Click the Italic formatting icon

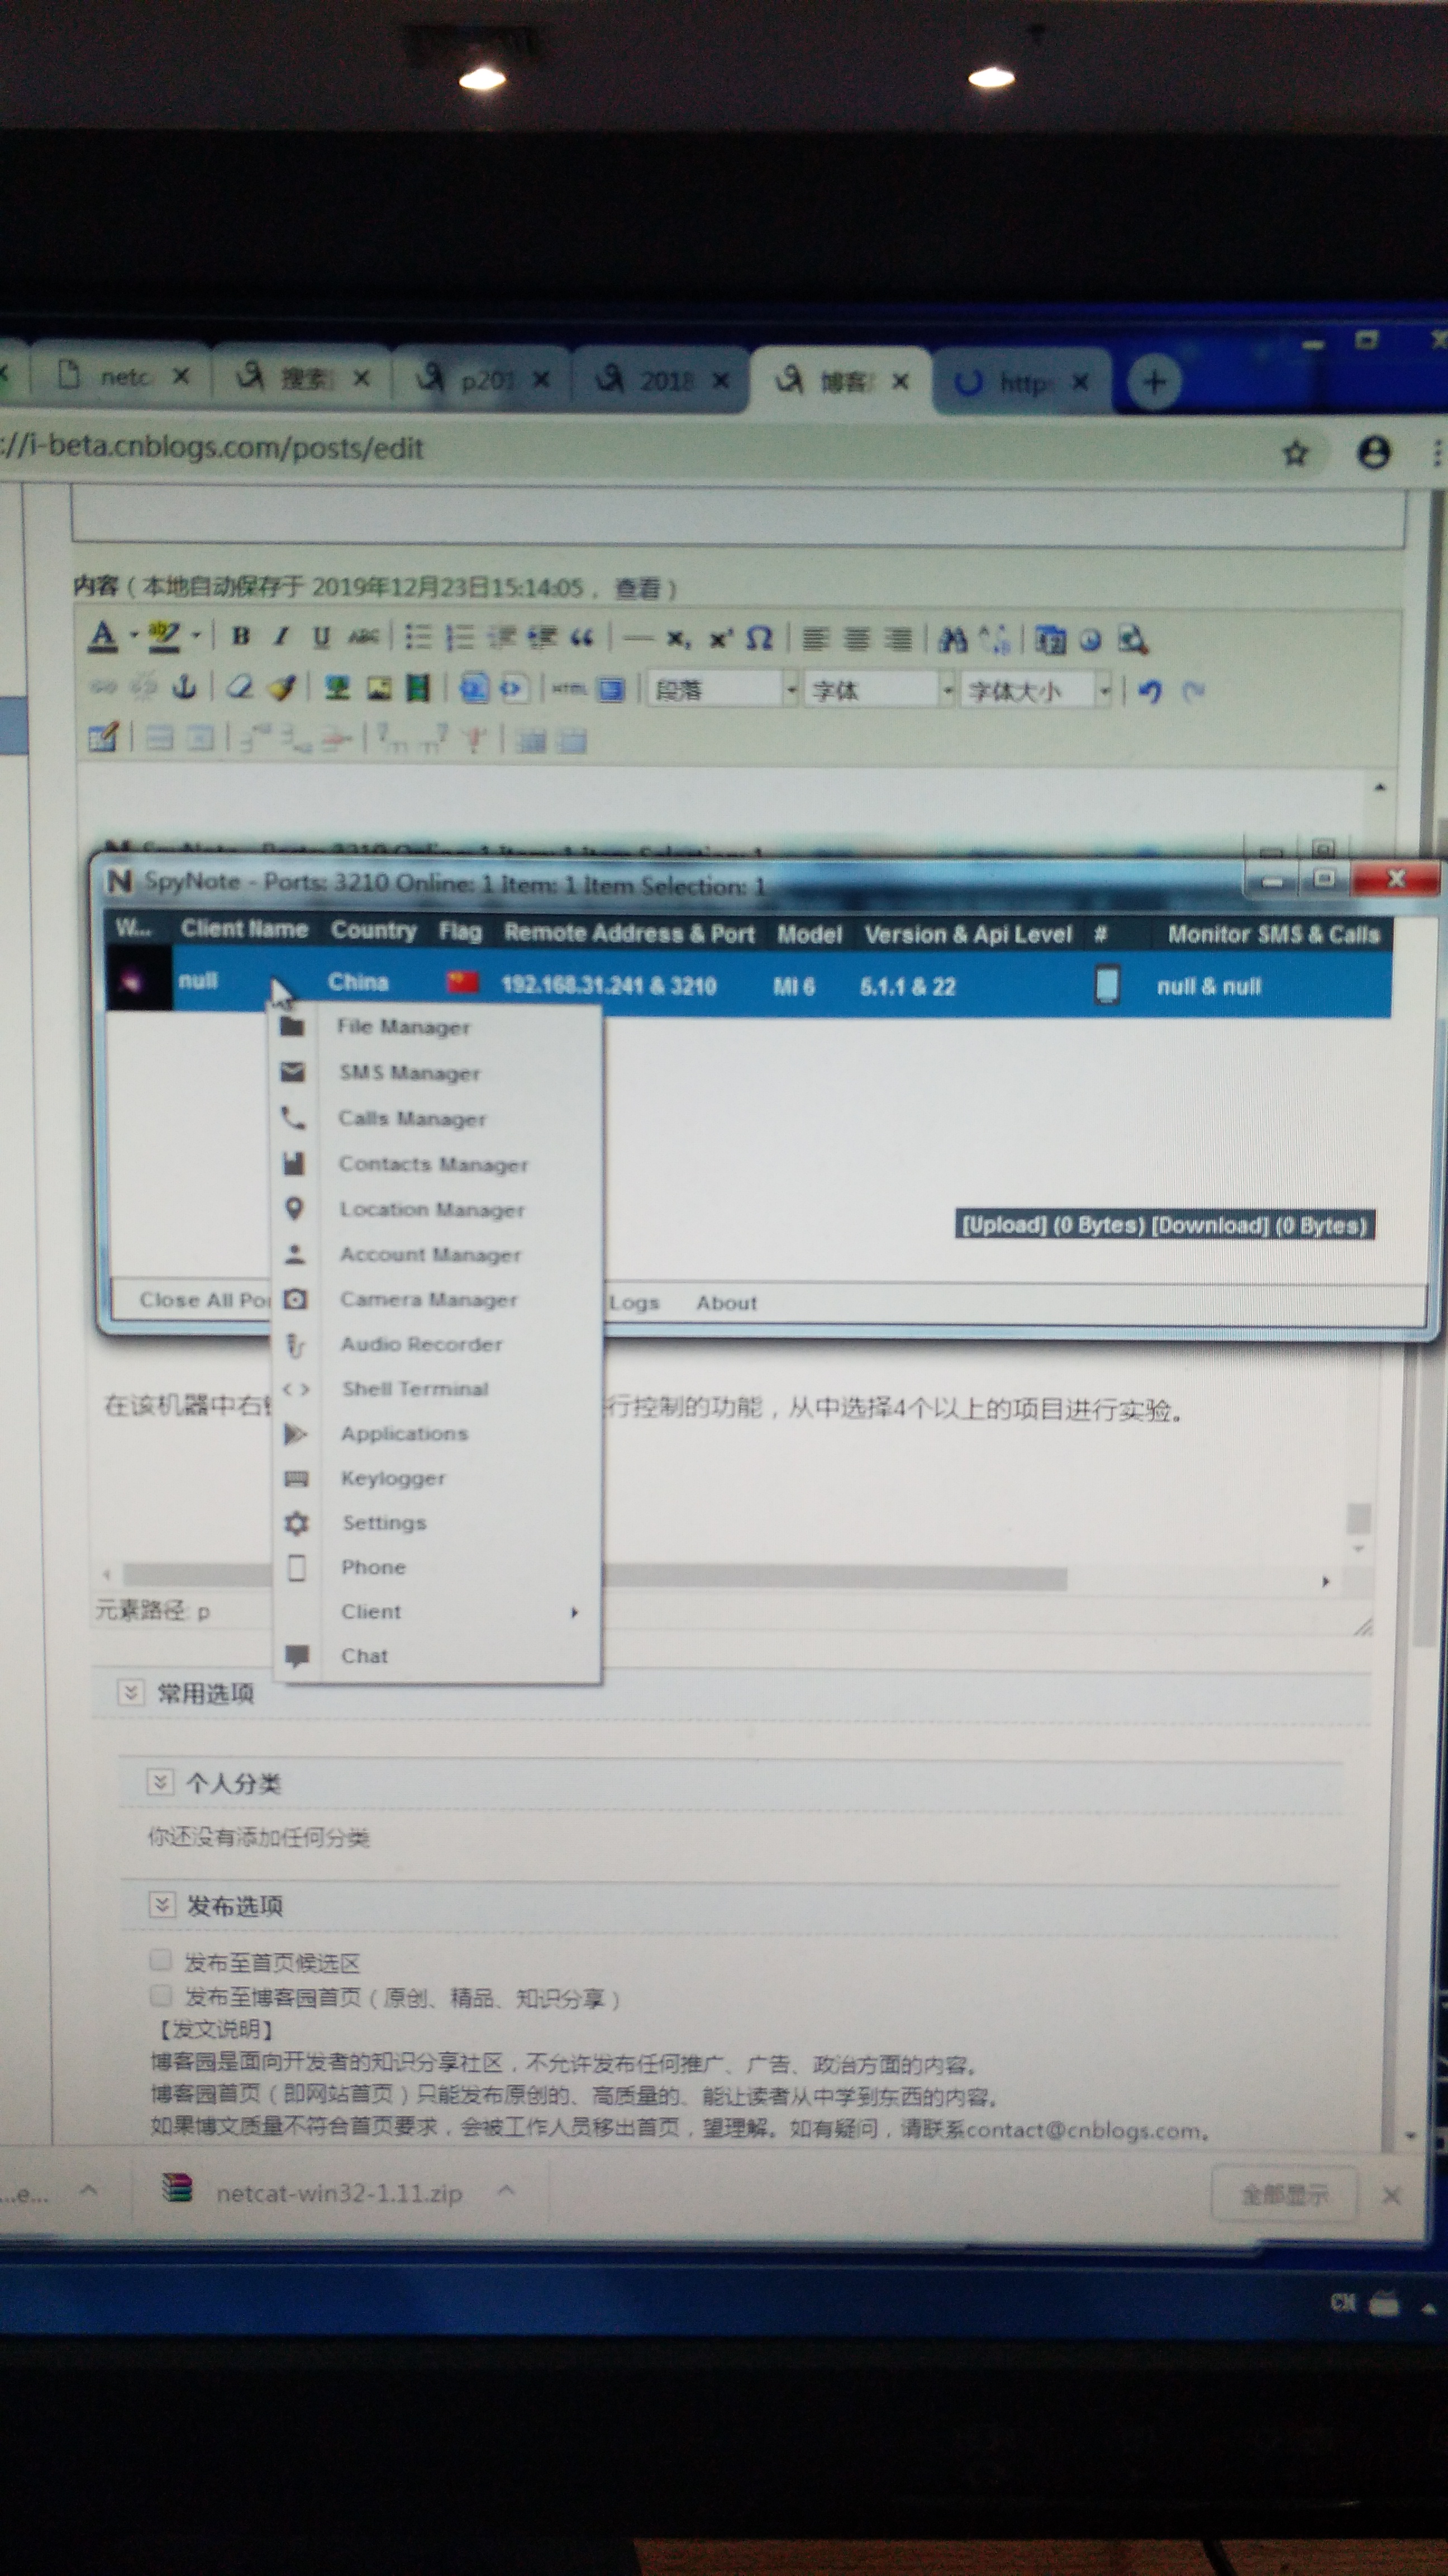[x=282, y=636]
